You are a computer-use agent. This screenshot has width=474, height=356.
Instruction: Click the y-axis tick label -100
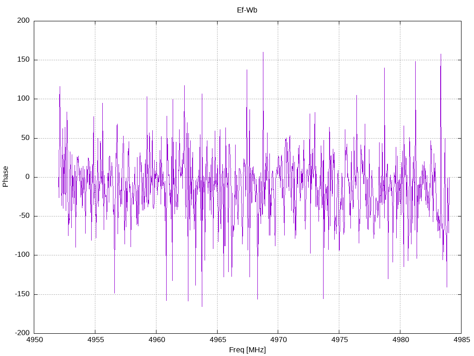pyautogui.click(x=22, y=255)
